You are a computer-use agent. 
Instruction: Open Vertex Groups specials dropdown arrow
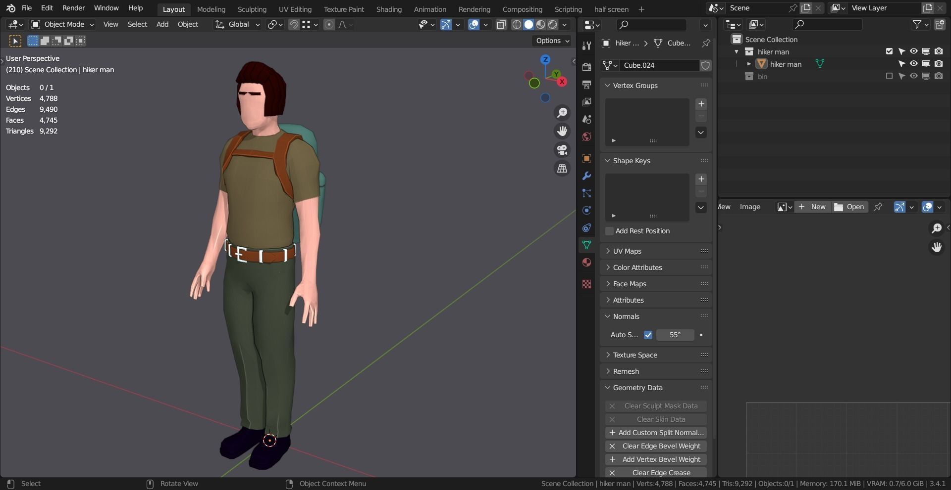[x=701, y=132]
